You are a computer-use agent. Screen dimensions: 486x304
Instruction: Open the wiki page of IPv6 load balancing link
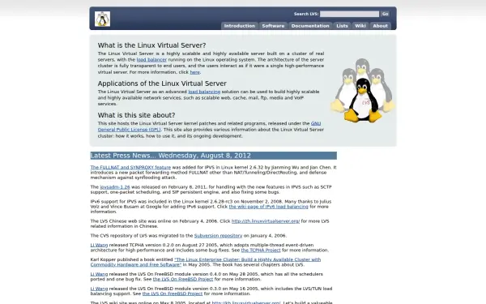268,207
